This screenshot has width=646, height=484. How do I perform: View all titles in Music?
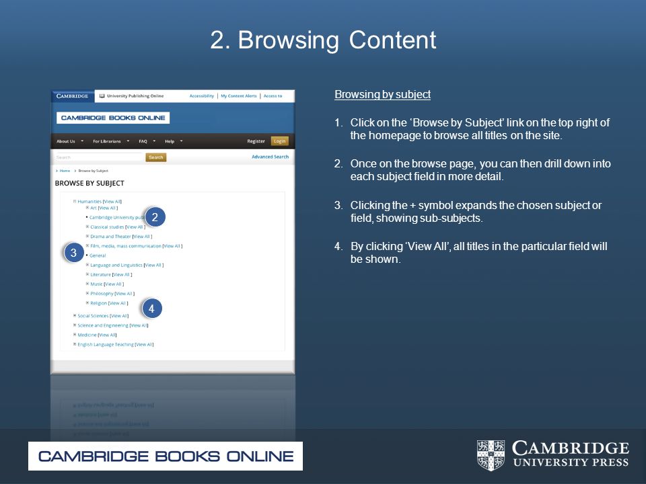tap(114, 284)
